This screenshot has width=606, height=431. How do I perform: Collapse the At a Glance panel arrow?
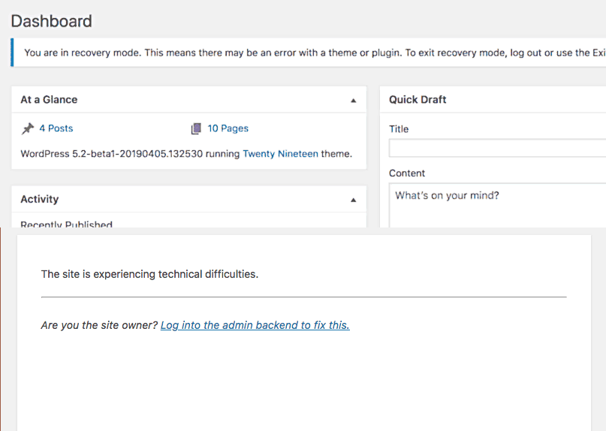pos(353,101)
